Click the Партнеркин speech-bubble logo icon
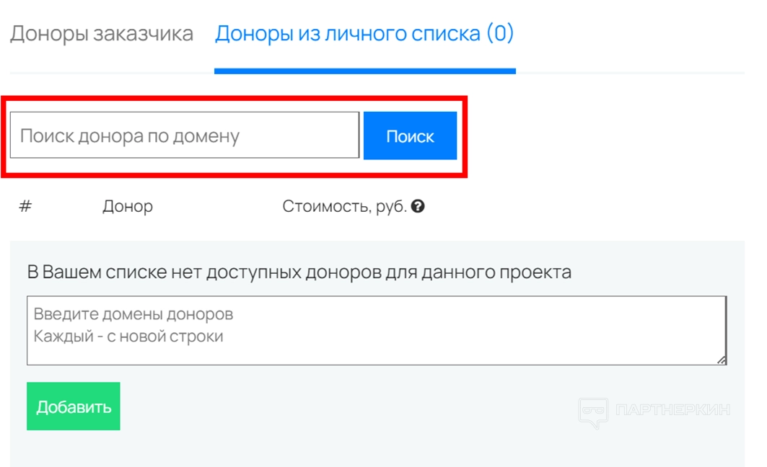Viewport: 767px width, 467px height. coord(592,412)
